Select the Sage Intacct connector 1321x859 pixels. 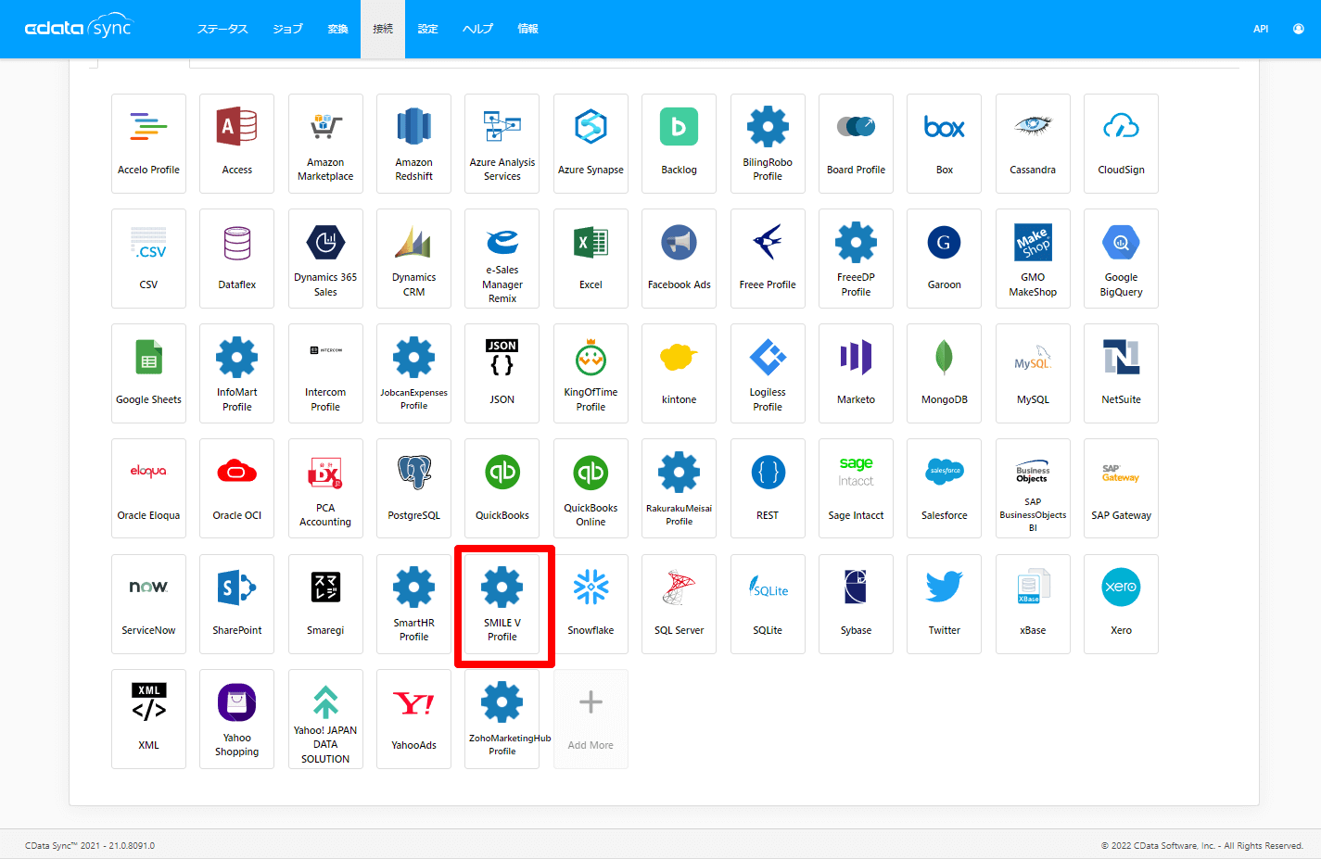coord(856,488)
